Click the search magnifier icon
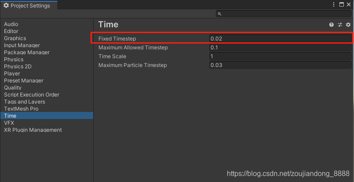This screenshot has height=182, width=354. pyautogui.click(x=219, y=14)
